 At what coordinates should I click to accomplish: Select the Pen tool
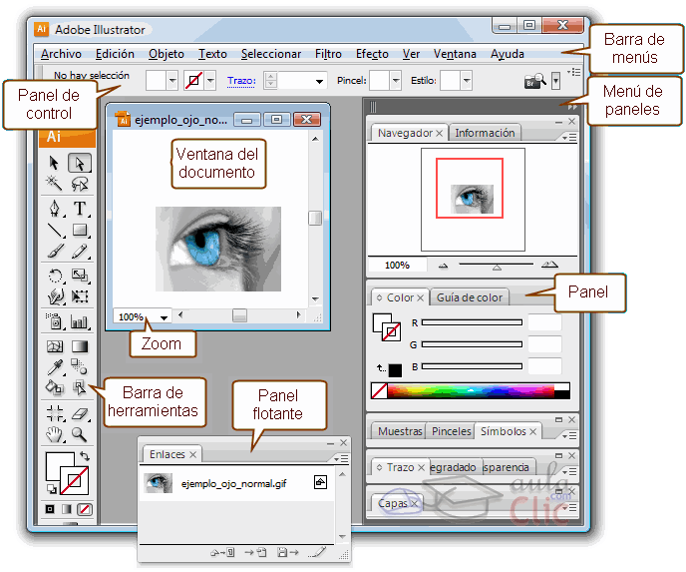pyautogui.click(x=55, y=209)
